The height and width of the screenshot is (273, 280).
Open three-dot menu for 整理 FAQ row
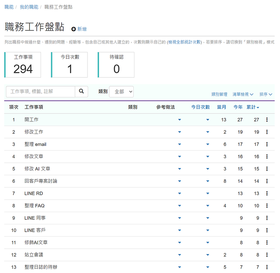[267, 206]
